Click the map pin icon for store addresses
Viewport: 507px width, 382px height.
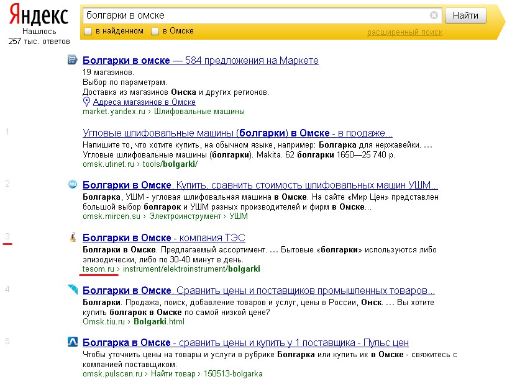click(87, 102)
